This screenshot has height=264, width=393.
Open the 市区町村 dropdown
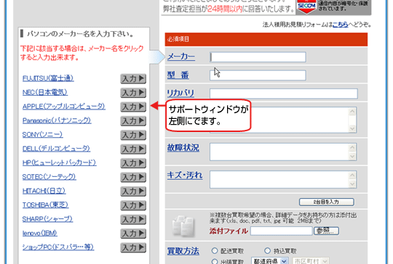pos(311,261)
